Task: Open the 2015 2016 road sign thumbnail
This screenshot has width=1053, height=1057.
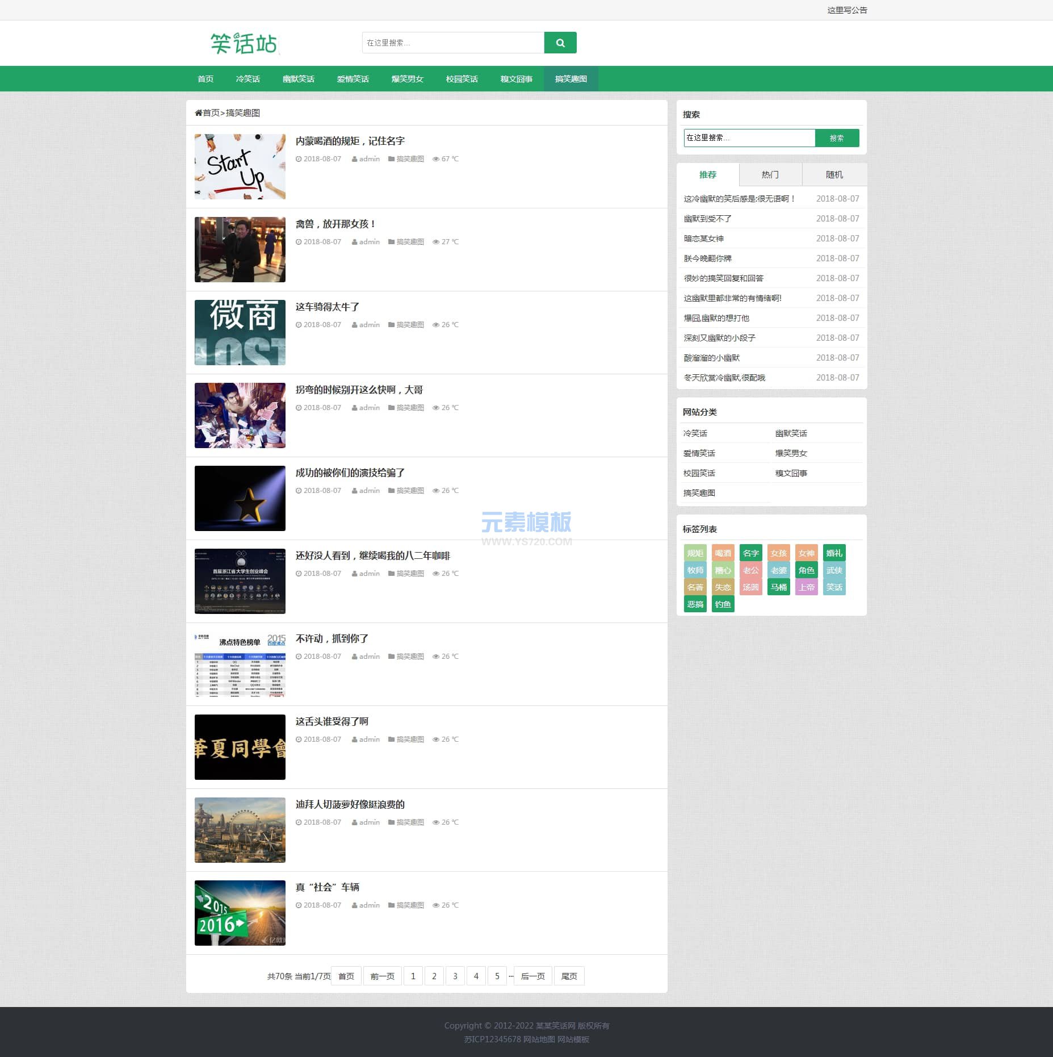Action: (x=240, y=913)
